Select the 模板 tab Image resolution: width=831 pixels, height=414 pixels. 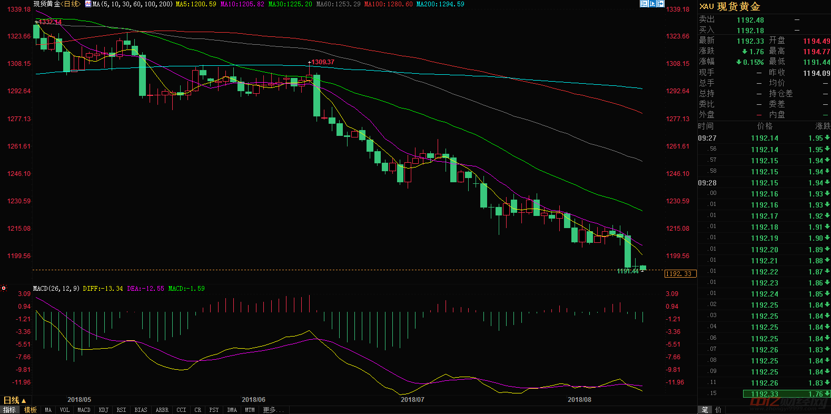coord(31,410)
